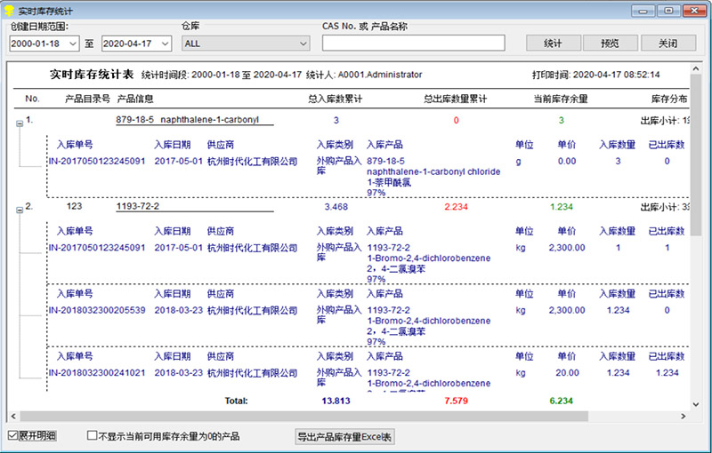Click the 关闭 button

click(x=667, y=43)
